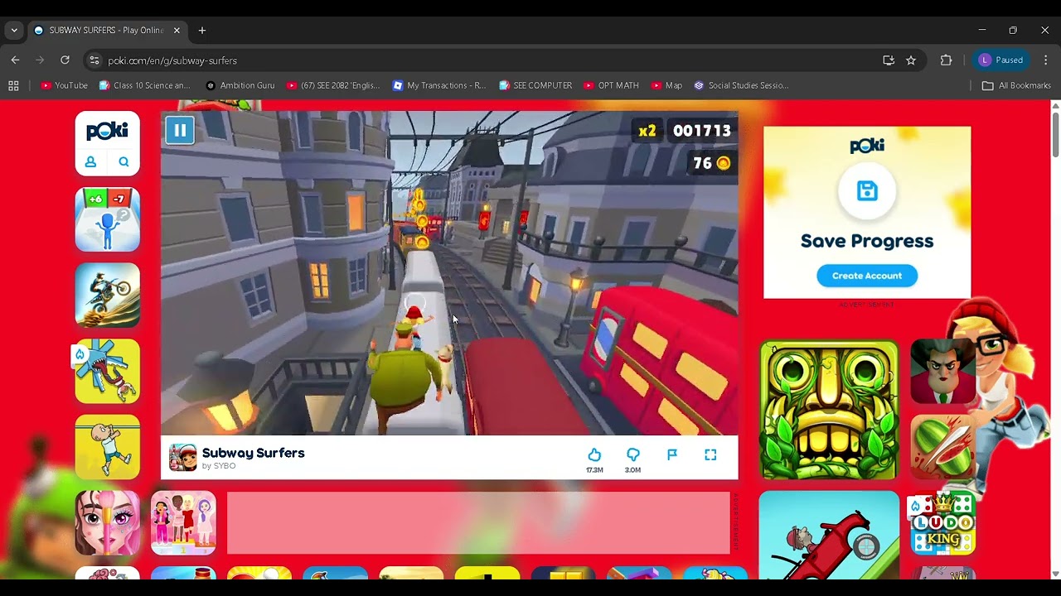Open the Ludo King game thumbnail
This screenshot has width=1061, height=596.
pos(942,522)
